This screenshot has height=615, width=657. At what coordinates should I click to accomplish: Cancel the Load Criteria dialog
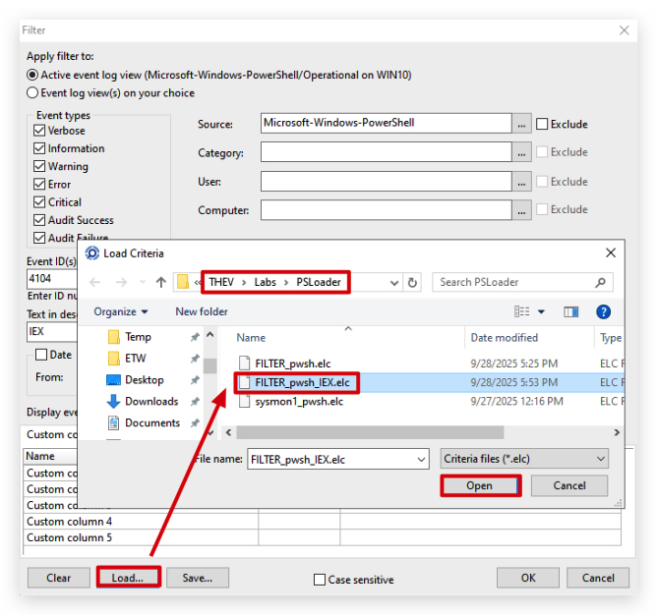pyautogui.click(x=569, y=485)
